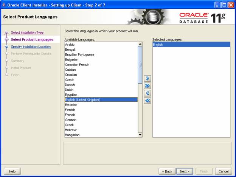Move selected language to Selected list
The image size is (236, 177).
click(x=147, y=78)
